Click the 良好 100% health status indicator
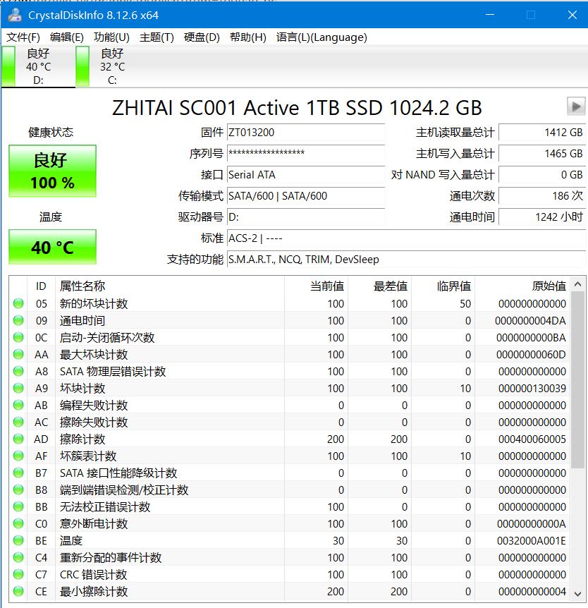 pyautogui.click(x=51, y=171)
